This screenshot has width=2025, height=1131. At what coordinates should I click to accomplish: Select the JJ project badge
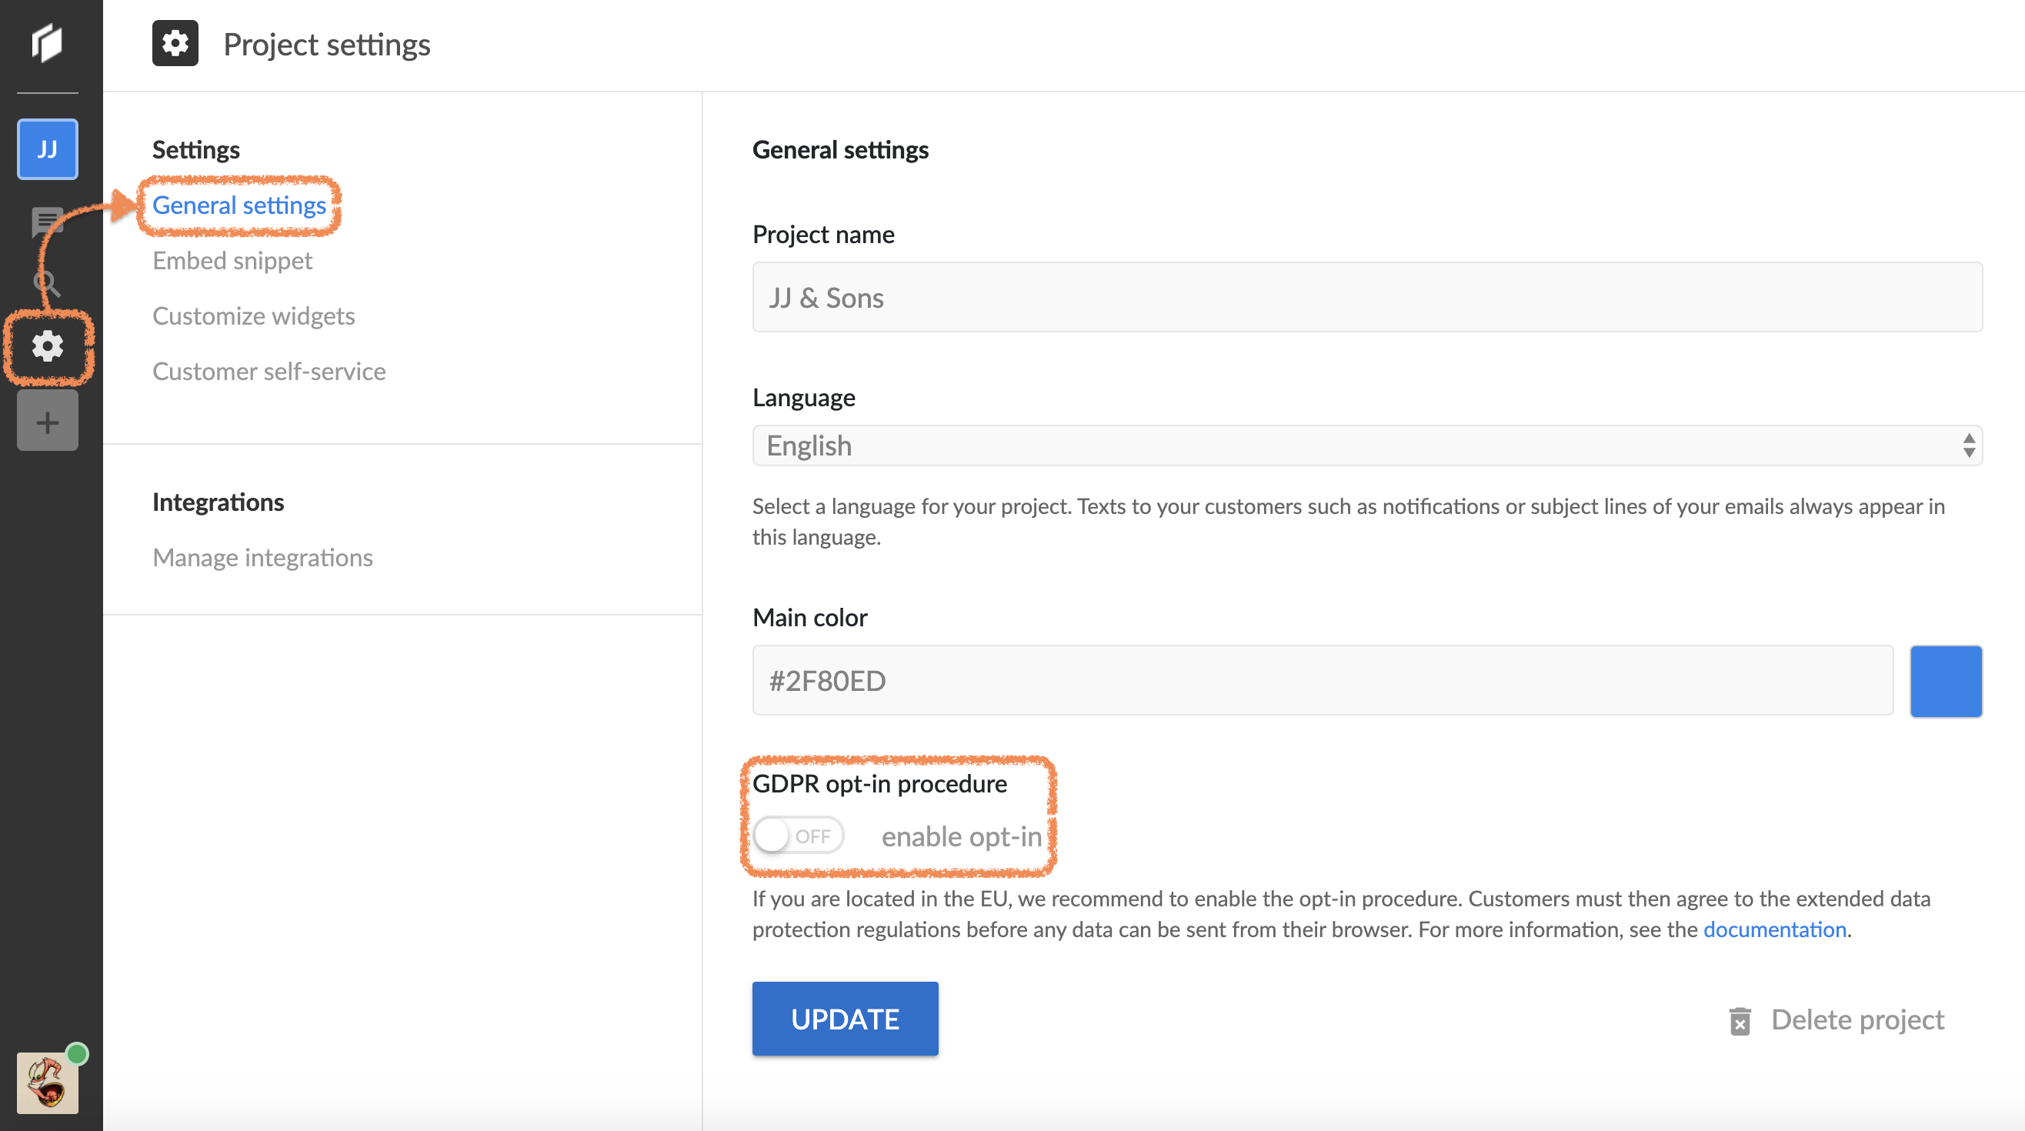[47, 149]
